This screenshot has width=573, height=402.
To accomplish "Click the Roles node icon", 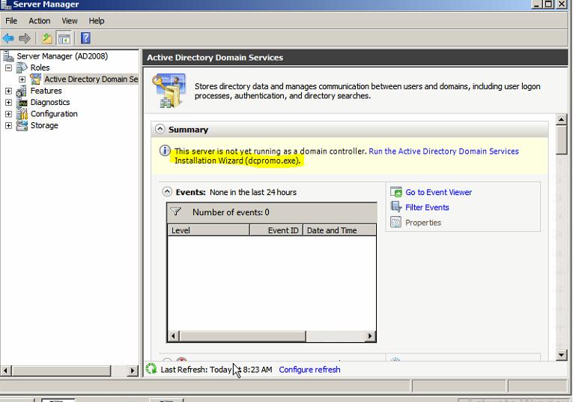I will (22, 67).
